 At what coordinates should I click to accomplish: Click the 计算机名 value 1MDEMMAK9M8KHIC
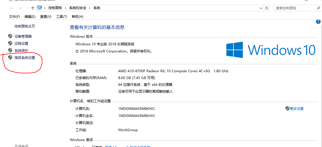(x=137, y=108)
